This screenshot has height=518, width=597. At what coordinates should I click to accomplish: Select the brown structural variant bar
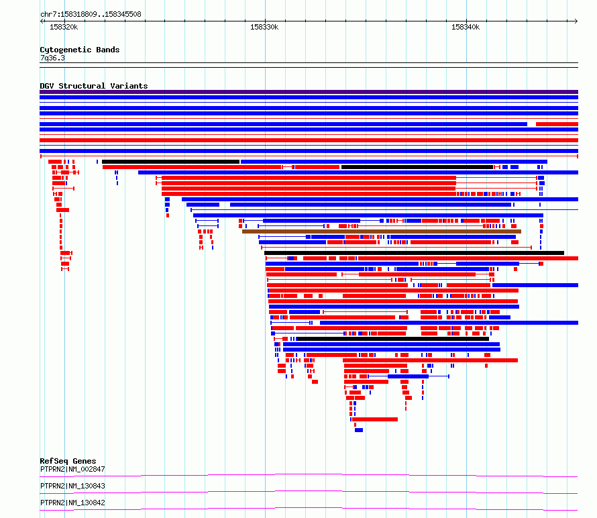coord(382,231)
